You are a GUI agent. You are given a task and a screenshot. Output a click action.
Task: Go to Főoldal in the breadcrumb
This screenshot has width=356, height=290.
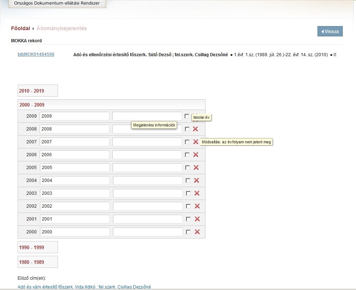point(21,28)
